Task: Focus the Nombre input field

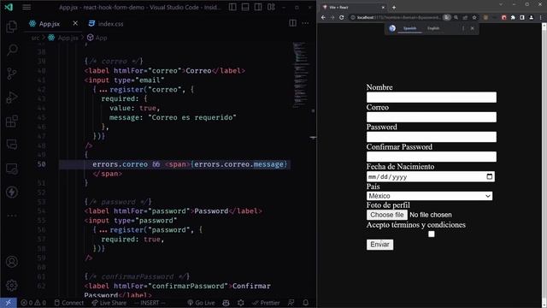Action: click(x=431, y=98)
